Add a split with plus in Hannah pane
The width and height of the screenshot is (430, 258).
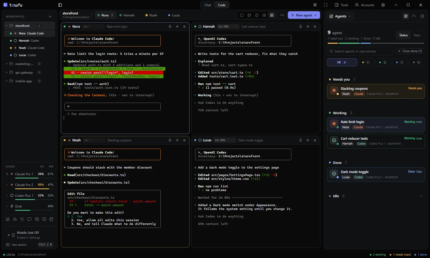click(308, 27)
